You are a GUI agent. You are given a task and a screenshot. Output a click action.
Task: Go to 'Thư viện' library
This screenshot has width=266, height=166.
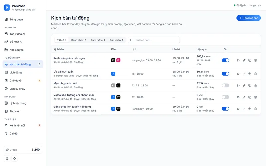click(23, 111)
